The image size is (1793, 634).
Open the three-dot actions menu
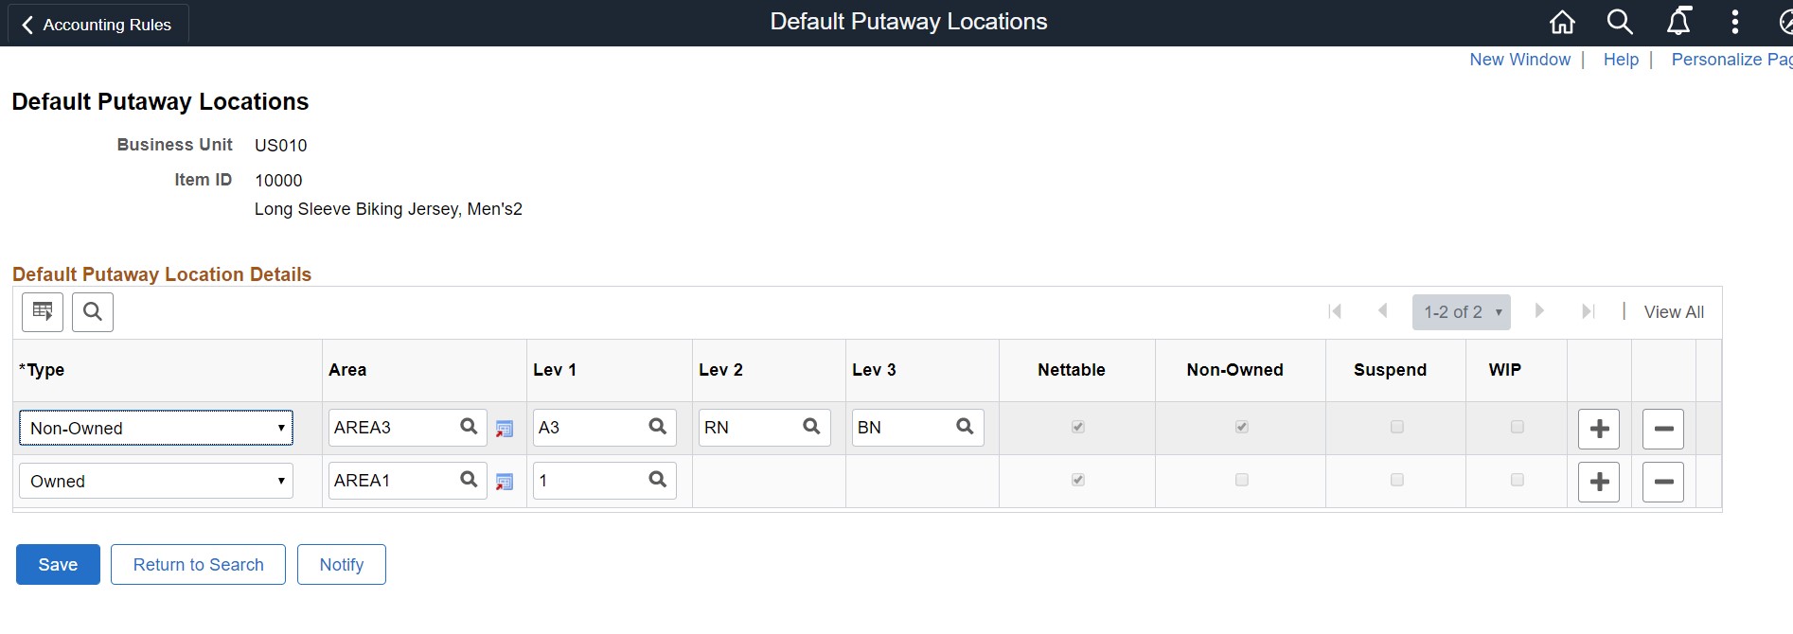coord(1734,22)
